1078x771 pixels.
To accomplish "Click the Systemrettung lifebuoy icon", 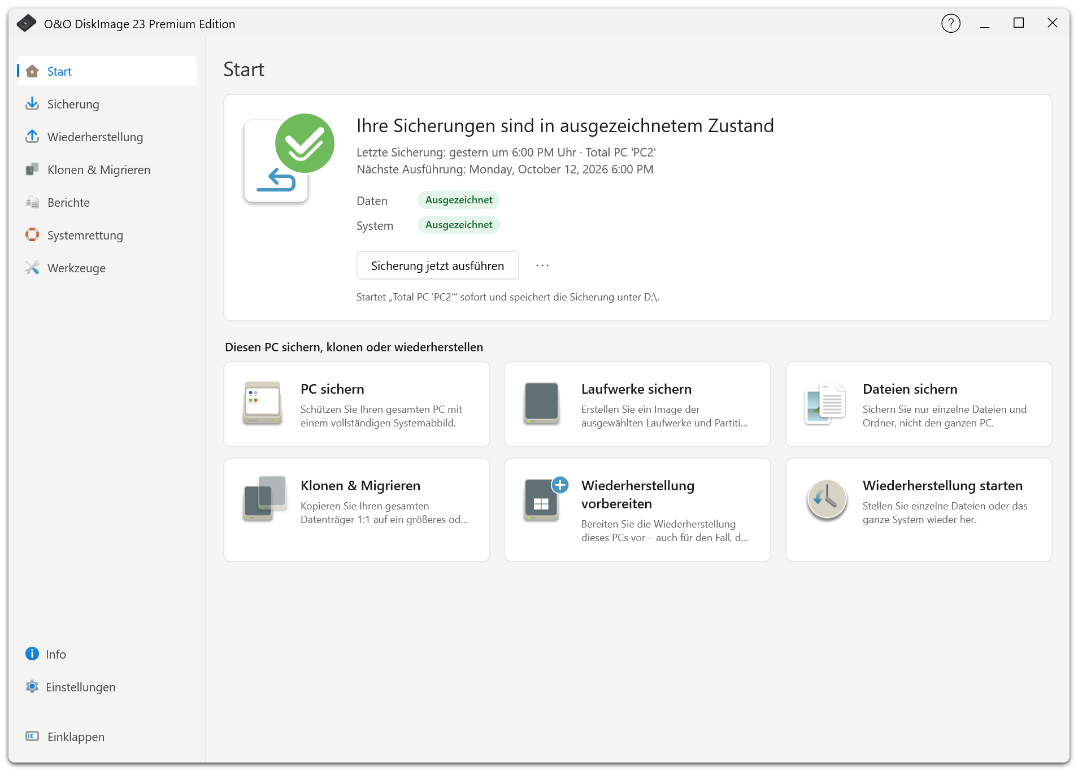I will [x=32, y=235].
